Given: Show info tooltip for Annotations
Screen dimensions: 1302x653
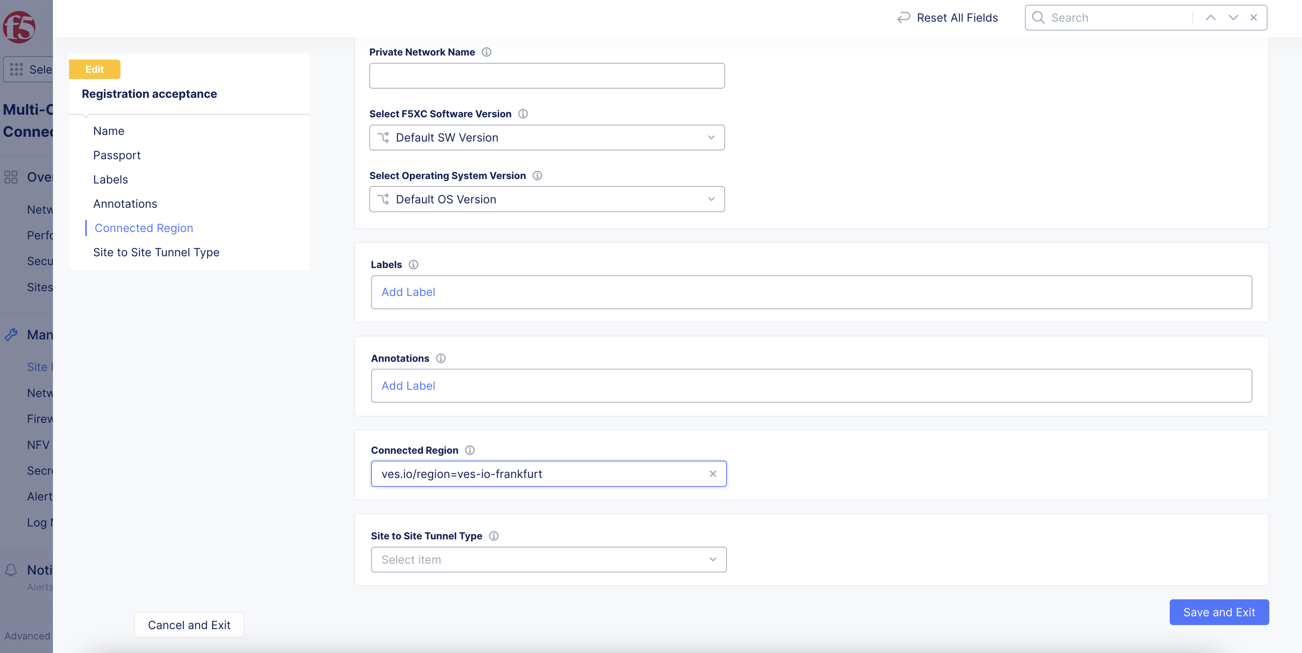Looking at the screenshot, I should [x=441, y=358].
